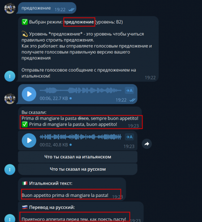Seek within the 00:02 voice reply waveform
This screenshot has width=202, height=222.
tap(81, 137)
